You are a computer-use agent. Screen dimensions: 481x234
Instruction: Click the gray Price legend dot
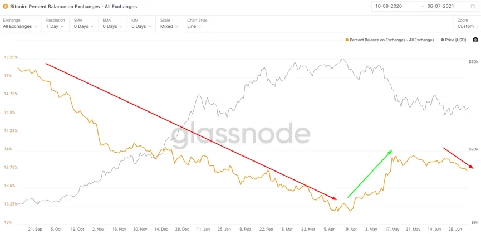[442, 40]
